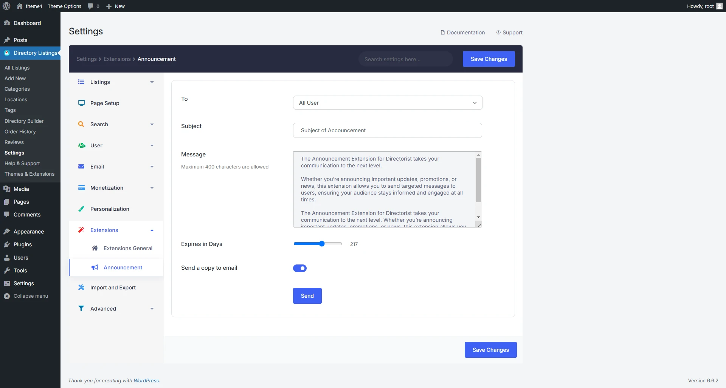The height and width of the screenshot is (388, 726).
Task: Expand the Monetization settings section
Action: pyautogui.click(x=152, y=188)
